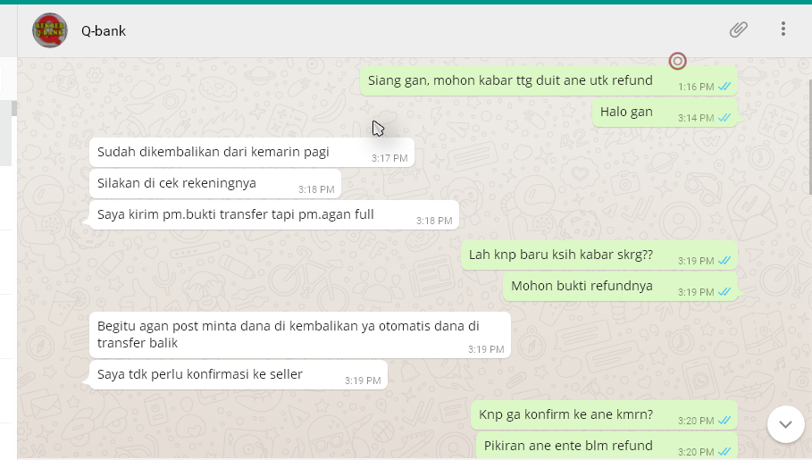Image resolution: width=812 pixels, height=460 pixels.
Task: Click the chat scrollbar thumb
Action: click(x=810, y=138)
